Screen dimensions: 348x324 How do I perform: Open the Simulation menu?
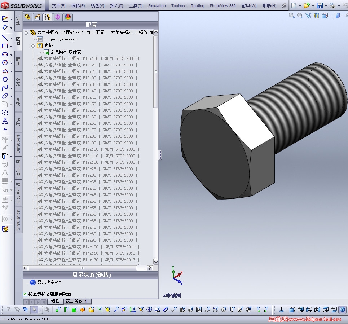point(157,6)
